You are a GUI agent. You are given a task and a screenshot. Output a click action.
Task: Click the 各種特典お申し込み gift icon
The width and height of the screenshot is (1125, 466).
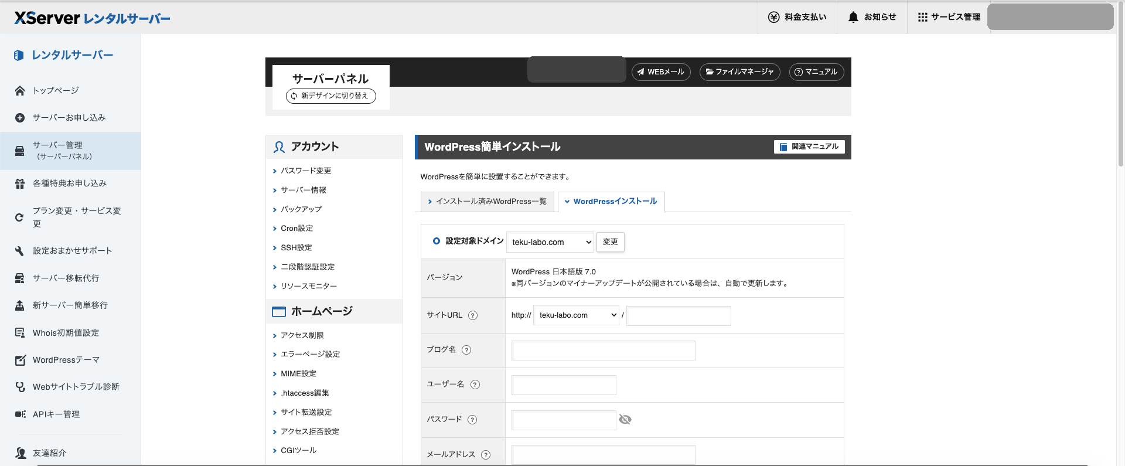[20, 183]
